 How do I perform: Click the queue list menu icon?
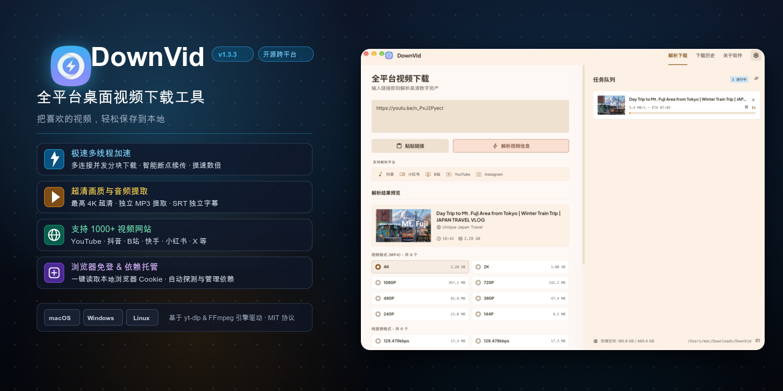[756, 78]
